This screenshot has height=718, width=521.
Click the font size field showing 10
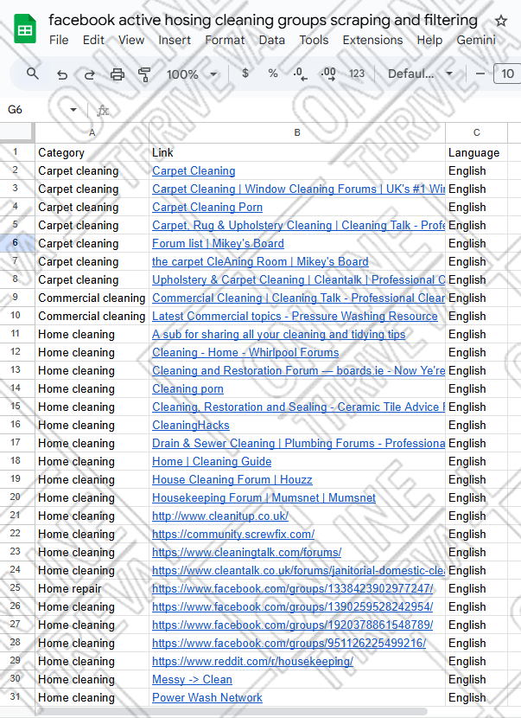(x=507, y=74)
